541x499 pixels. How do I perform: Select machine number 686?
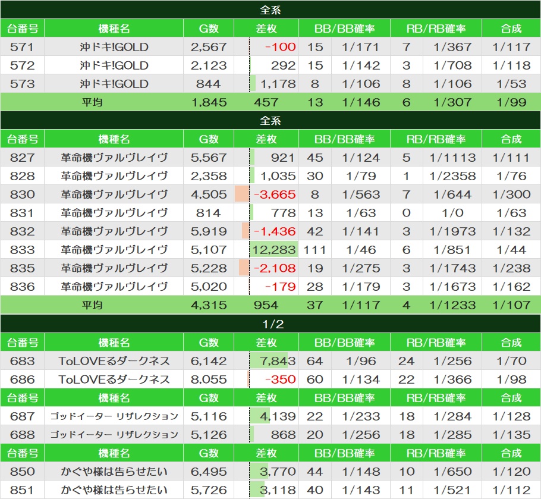[x=22, y=379]
